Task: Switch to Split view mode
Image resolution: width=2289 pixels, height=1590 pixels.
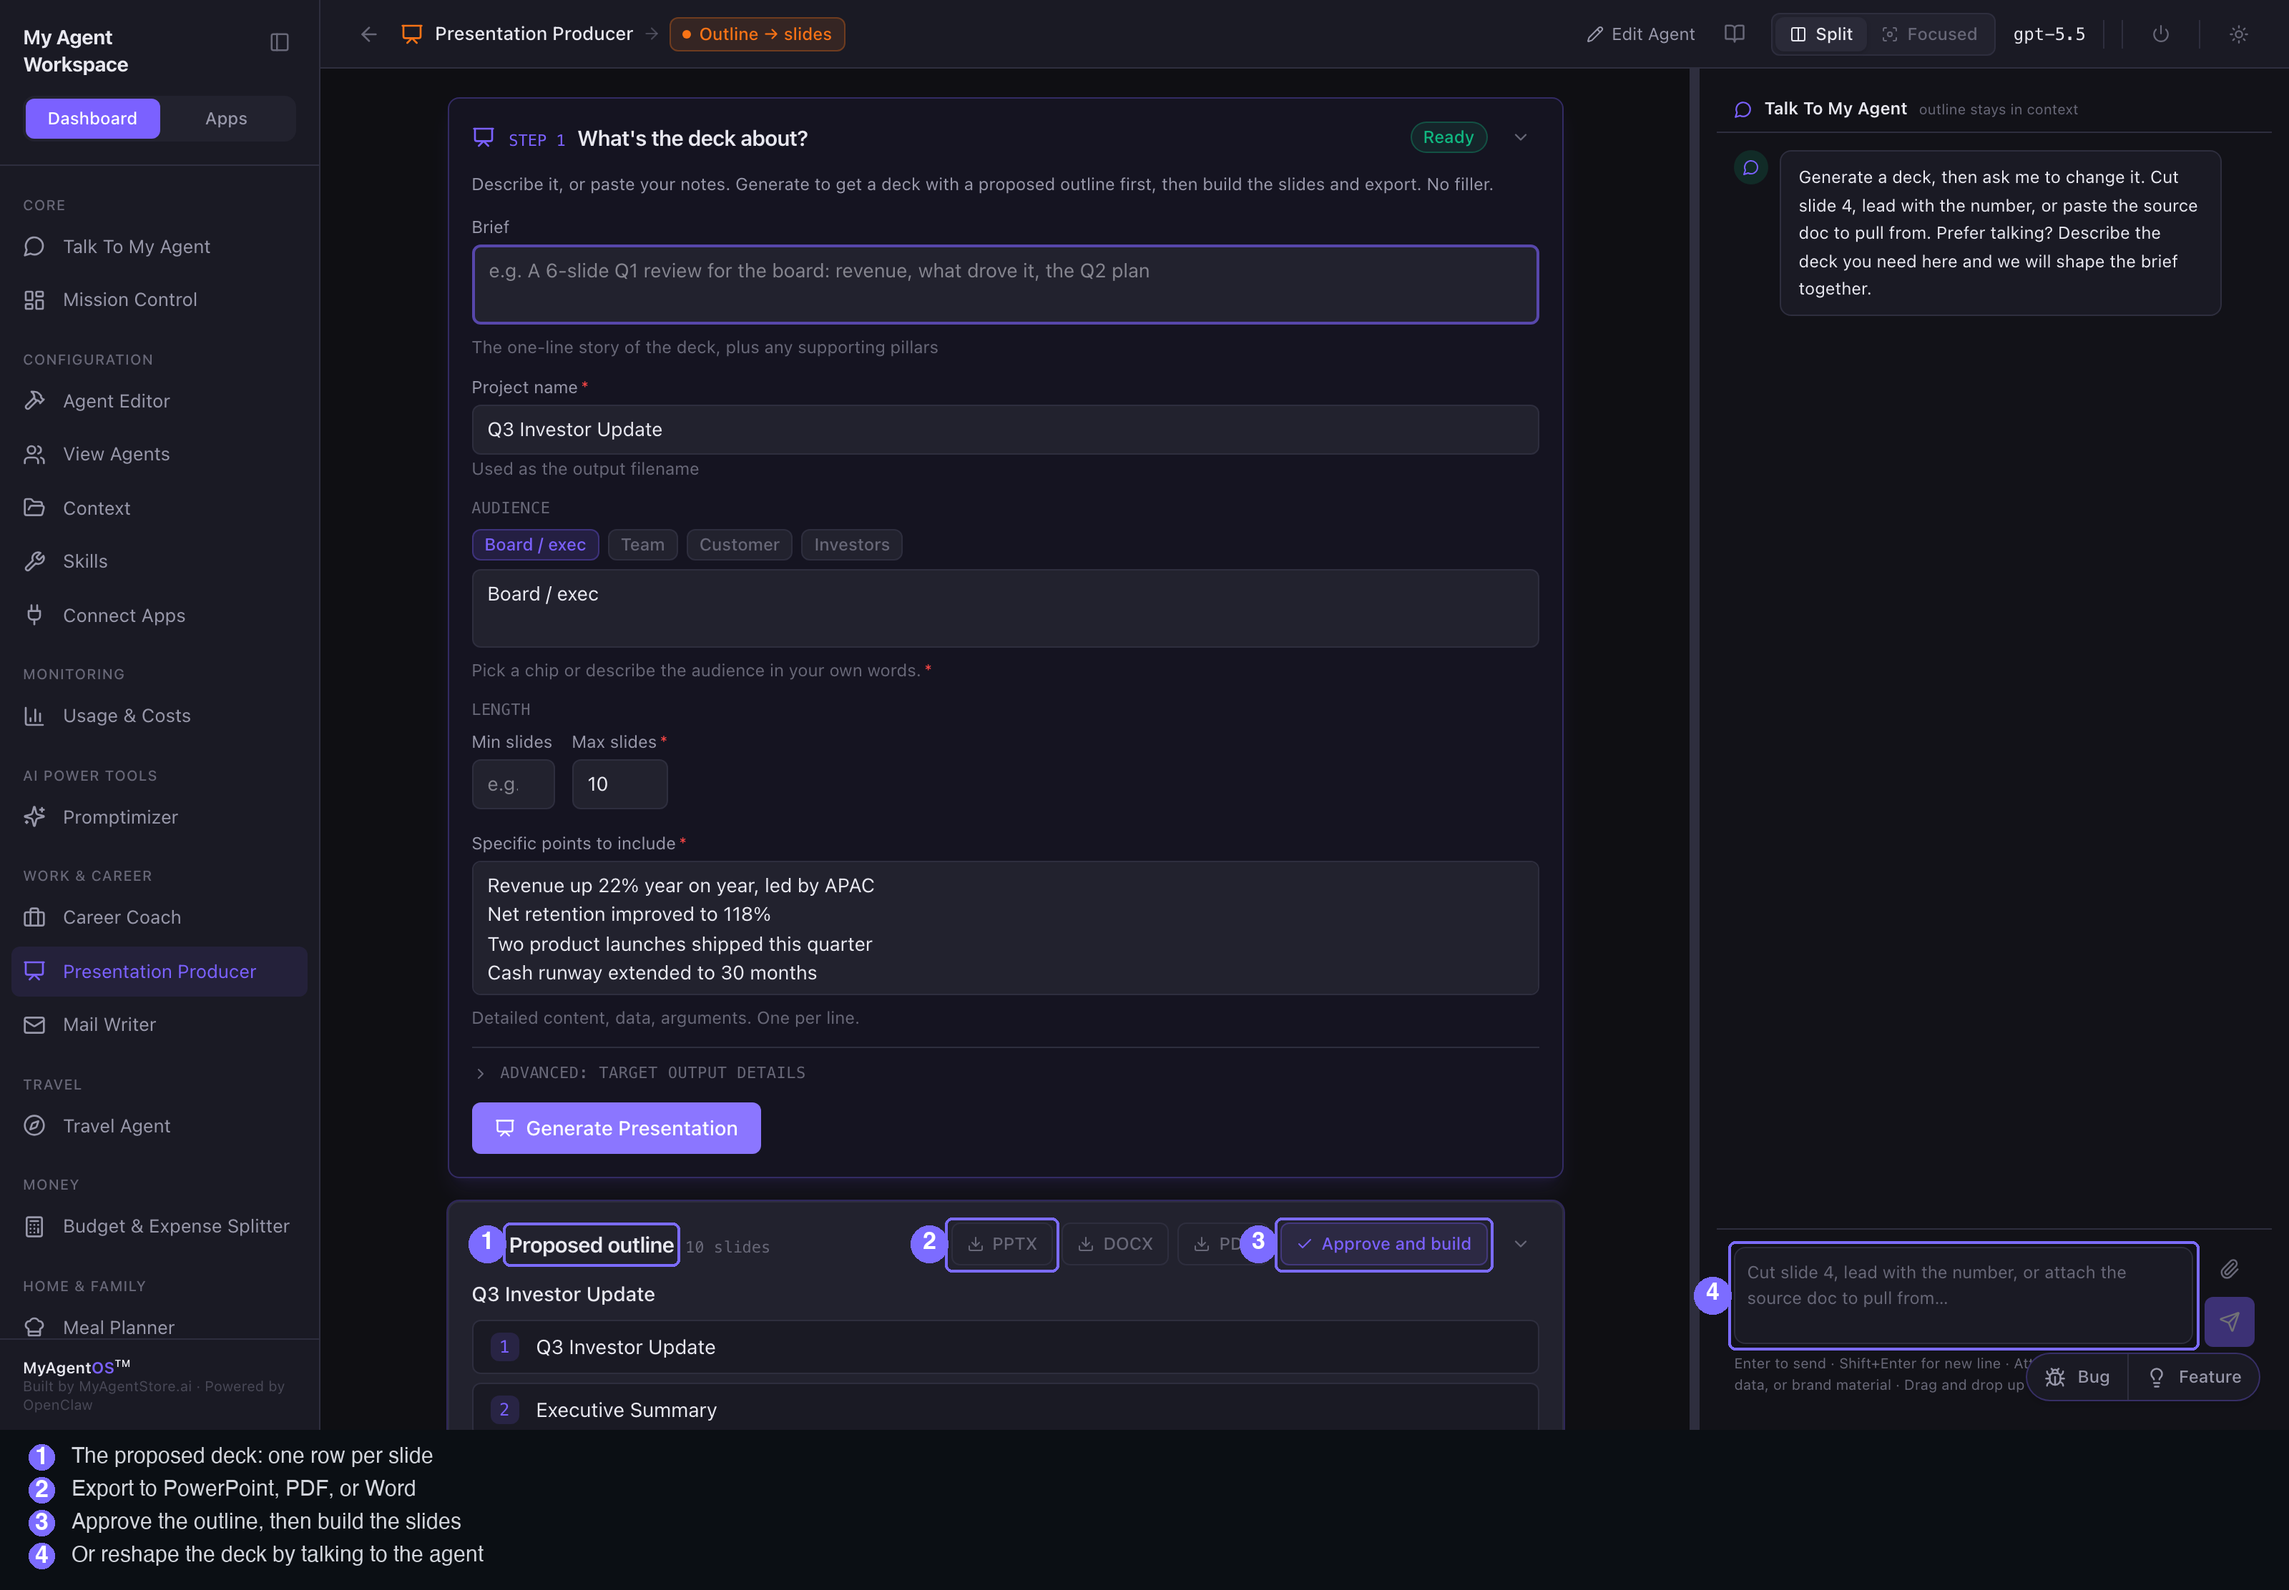Action: point(1822,34)
